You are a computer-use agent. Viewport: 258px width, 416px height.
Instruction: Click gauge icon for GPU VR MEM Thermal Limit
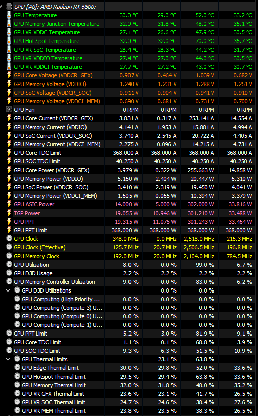coord(17,410)
